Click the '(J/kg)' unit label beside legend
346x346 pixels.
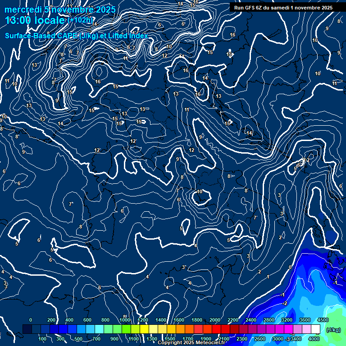[x=333, y=330]
